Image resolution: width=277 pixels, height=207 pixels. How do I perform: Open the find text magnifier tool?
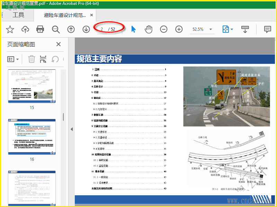coord(56,29)
